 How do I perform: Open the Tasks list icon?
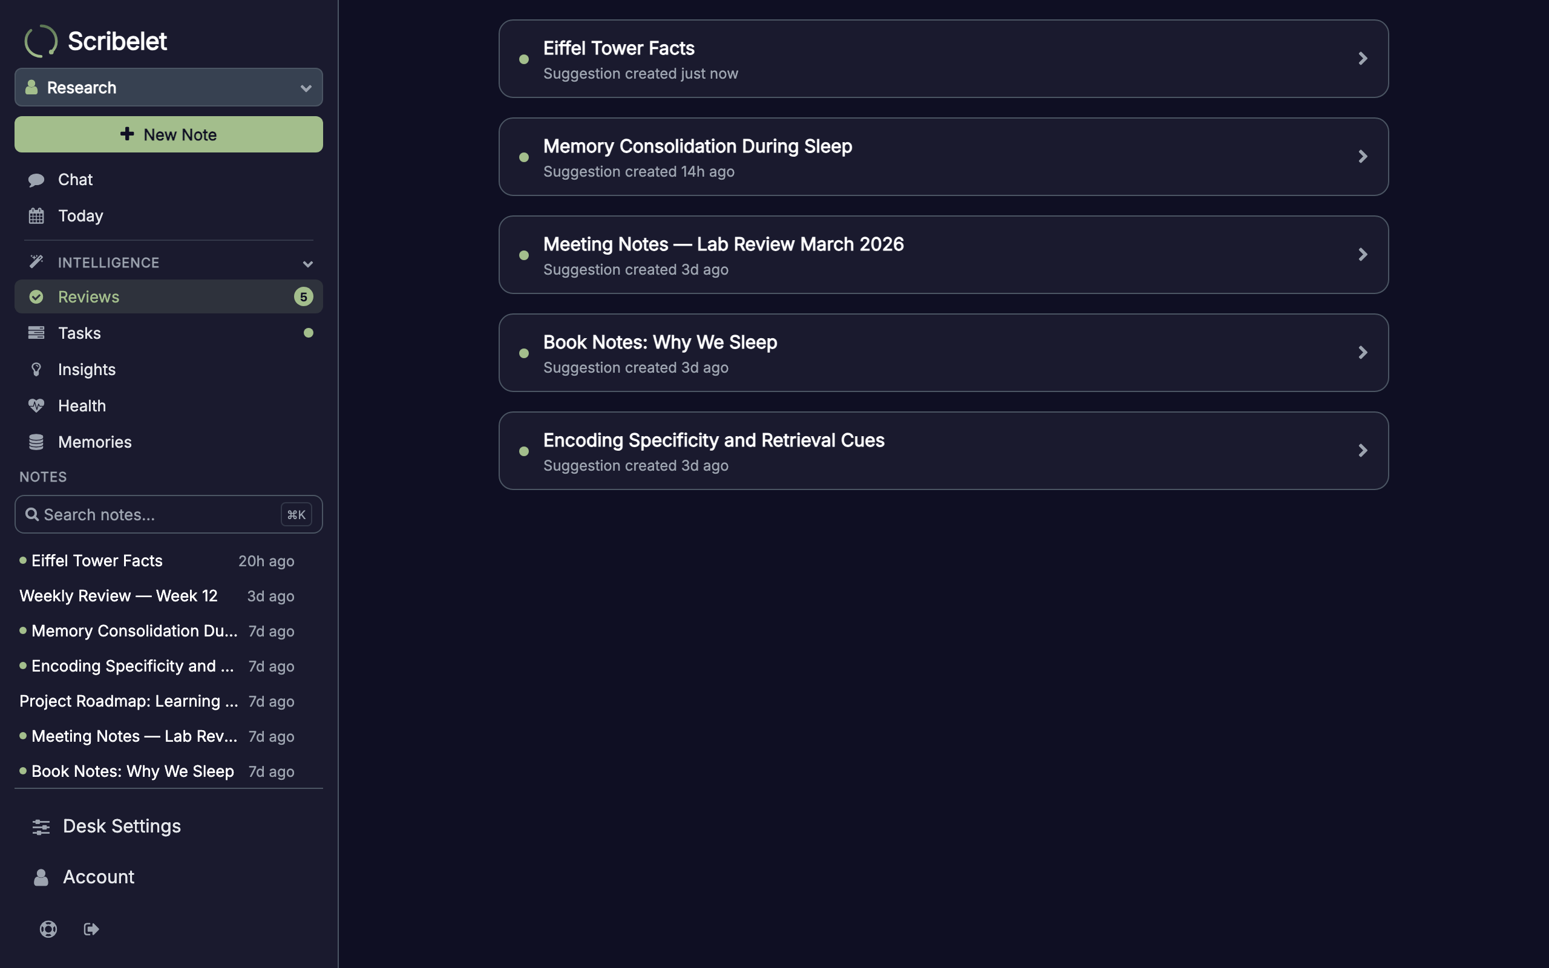pos(36,333)
